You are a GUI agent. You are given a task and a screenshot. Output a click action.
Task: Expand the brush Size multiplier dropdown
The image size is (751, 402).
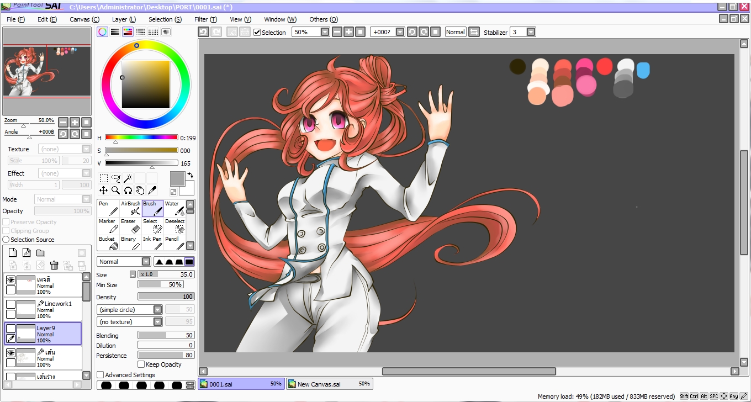[x=133, y=274]
